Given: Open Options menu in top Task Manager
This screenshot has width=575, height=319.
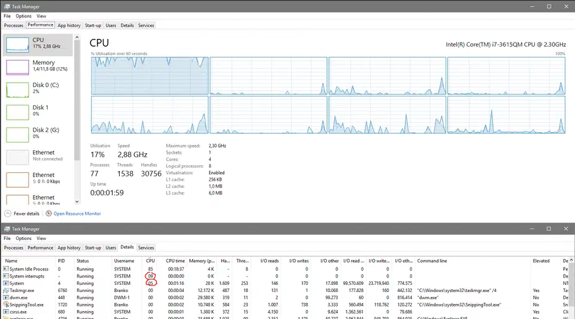Looking at the screenshot, I should point(23,16).
